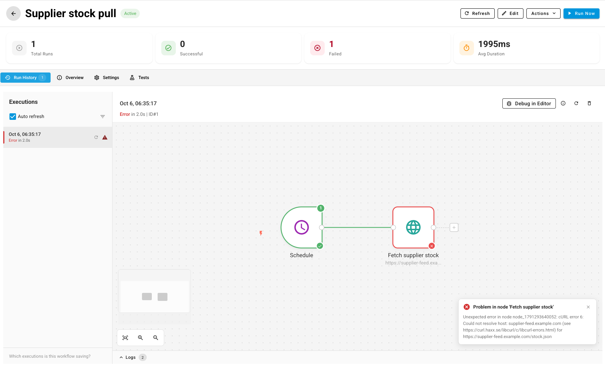Click the 'Error in 2.0s | ID#1' status text

139,114
